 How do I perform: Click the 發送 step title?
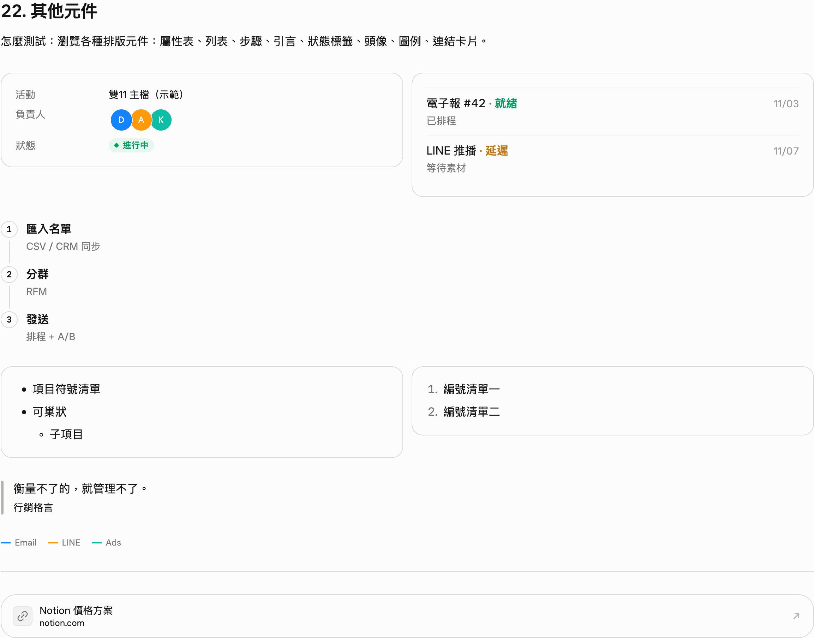coord(37,319)
